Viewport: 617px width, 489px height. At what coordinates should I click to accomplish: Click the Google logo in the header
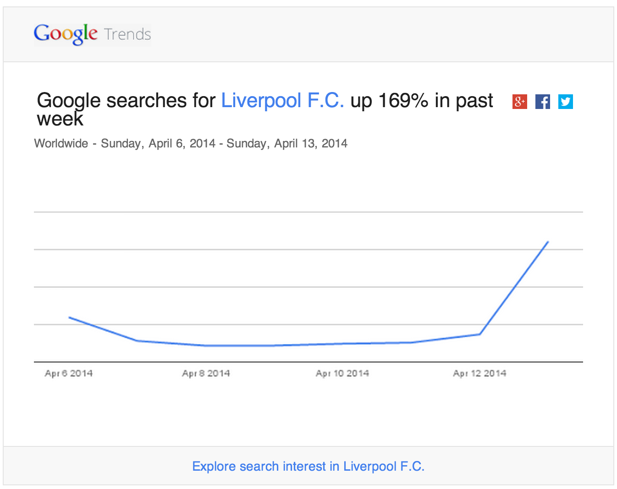click(66, 34)
